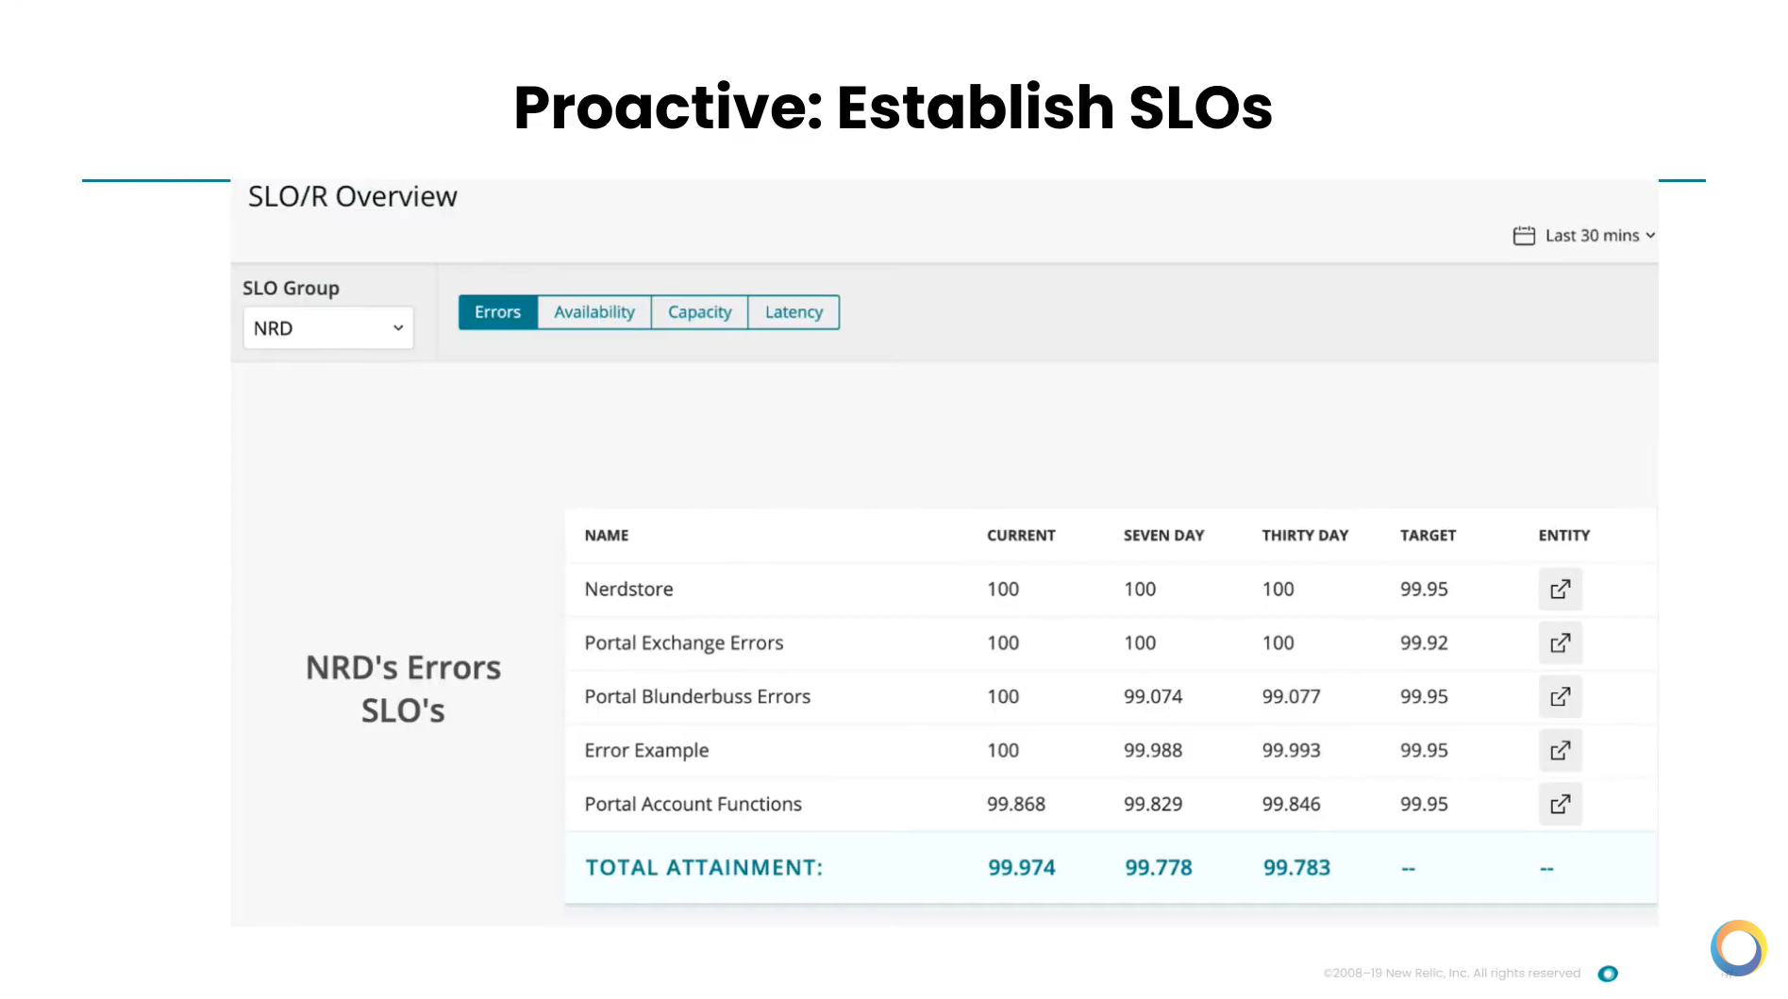The width and height of the screenshot is (1788, 999).
Task: Sort by the Current column header
Action: (1021, 536)
